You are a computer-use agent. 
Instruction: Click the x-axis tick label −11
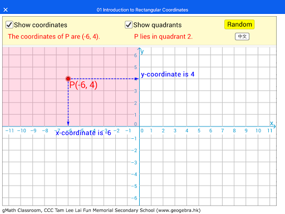[9, 131]
